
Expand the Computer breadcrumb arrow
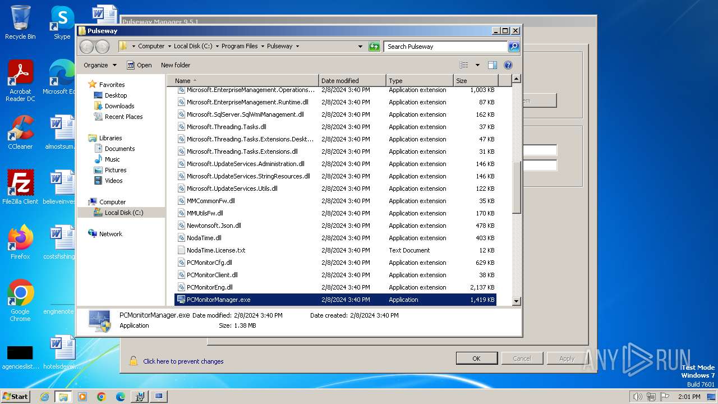pos(169,47)
